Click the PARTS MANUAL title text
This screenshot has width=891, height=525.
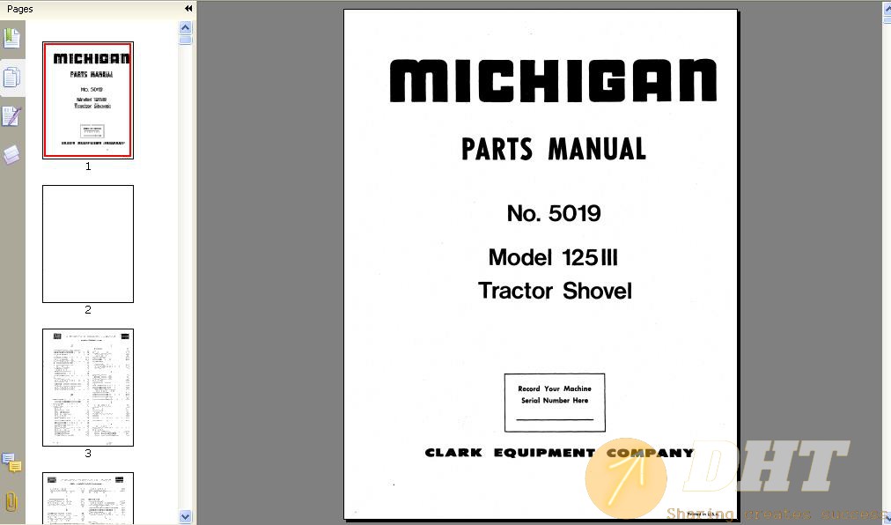554,150
